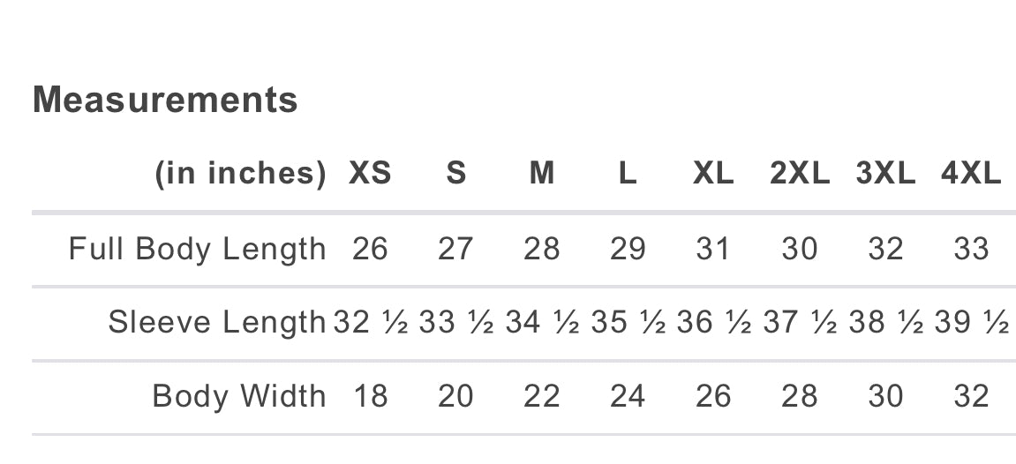Select the 2XL size column header
Image resolution: width=1016 pixels, height=464 pixels.
point(800,174)
